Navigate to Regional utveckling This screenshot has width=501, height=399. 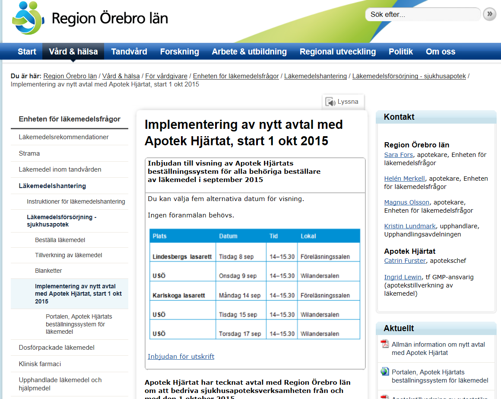(x=338, y=51)
